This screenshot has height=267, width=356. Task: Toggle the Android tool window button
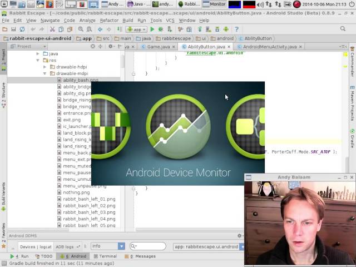tap(73, 256)
